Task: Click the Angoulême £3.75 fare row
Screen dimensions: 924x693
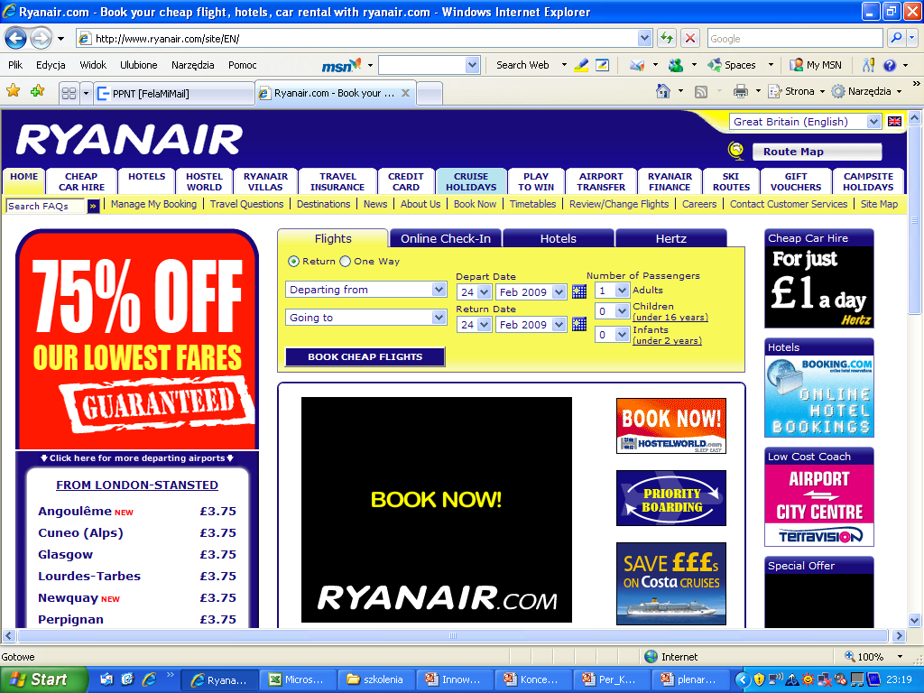Action: (137, 511)
